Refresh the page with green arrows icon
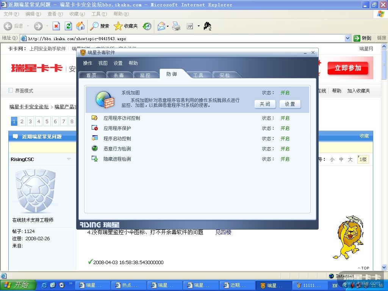This screenshot has height=291, width=388. click(x=68, y=26)
